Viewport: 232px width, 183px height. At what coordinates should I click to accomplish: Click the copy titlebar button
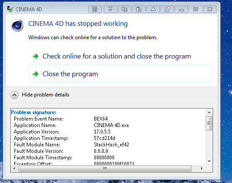[x=124, y=9]
